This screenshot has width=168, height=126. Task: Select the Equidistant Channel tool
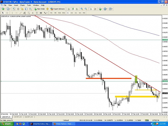click(x=24, y=13)
